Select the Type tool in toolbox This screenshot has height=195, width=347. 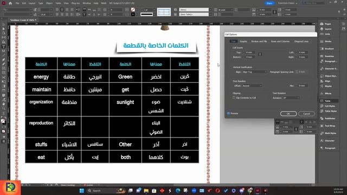click(x=4, y=47)
